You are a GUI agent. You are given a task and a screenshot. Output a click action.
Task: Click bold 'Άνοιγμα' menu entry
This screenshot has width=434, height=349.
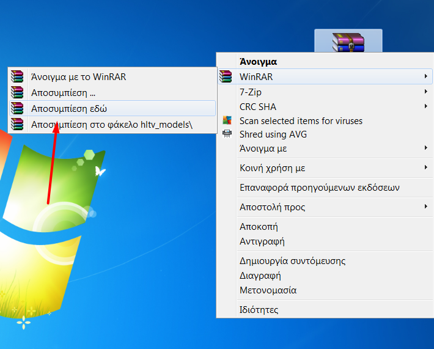325,62
